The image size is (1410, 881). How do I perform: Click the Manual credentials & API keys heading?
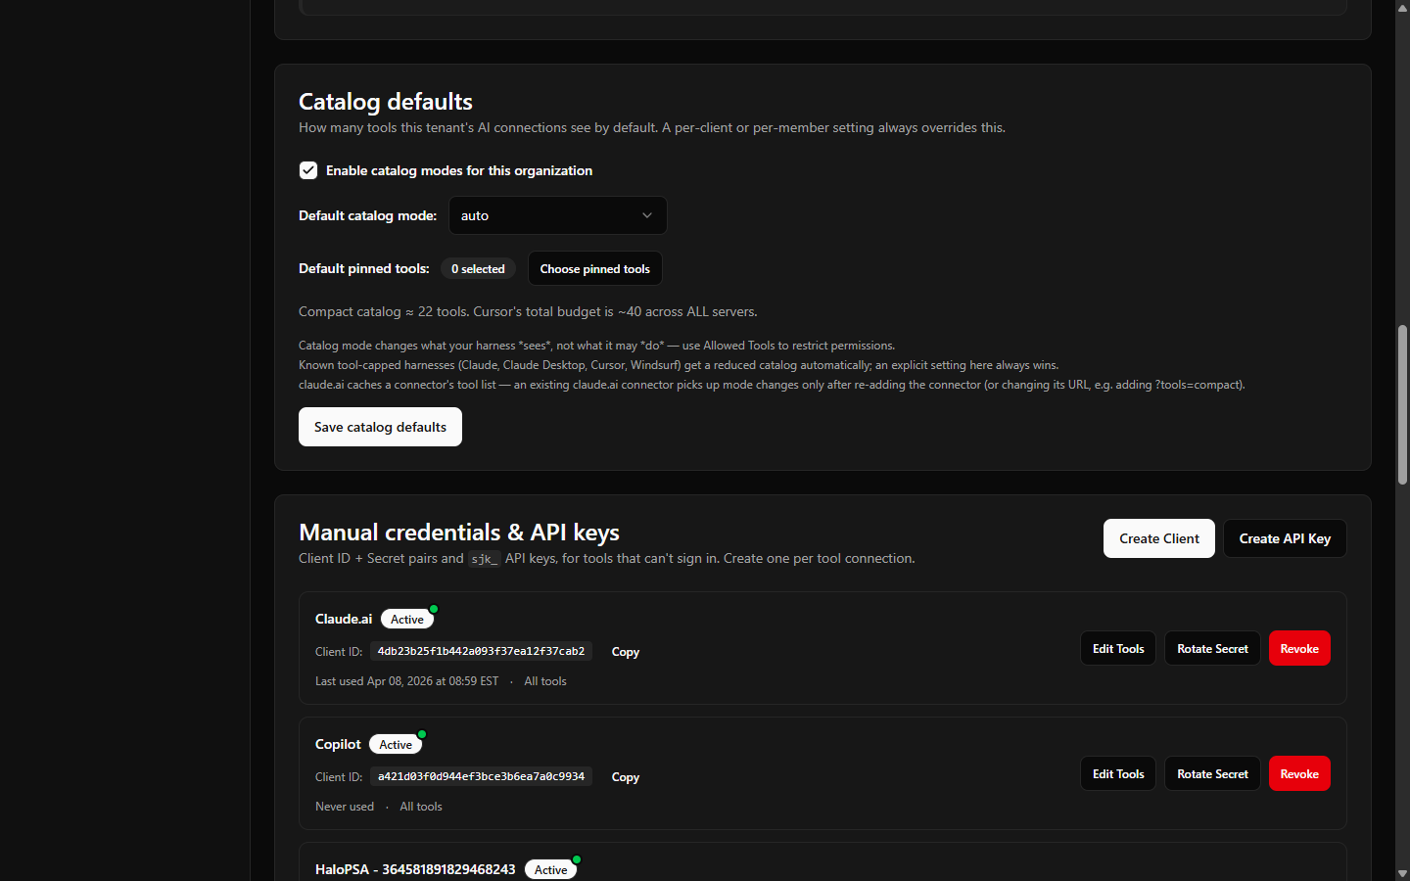click(459, 533)
